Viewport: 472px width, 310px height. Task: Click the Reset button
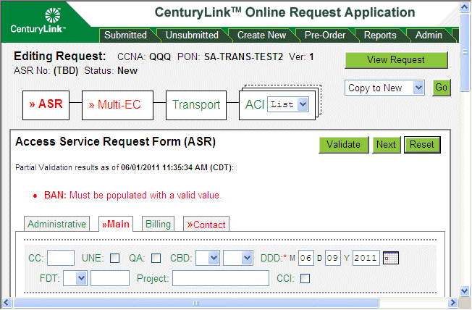click(422, 145)
